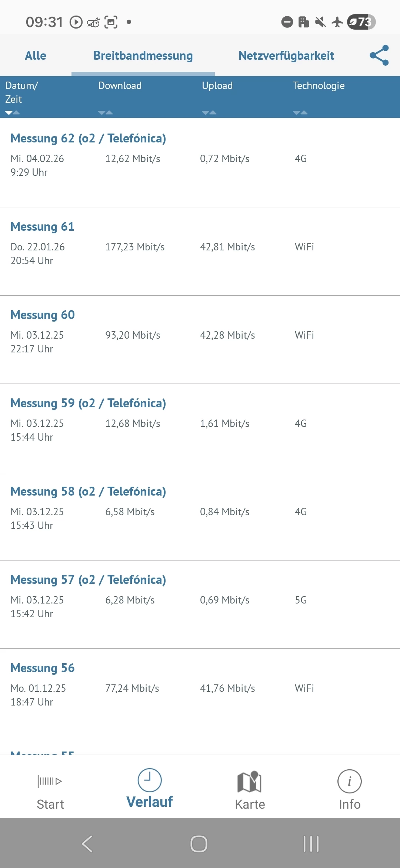
Task: Select the Verlauf clock icon
Action: tap(150, 780)
